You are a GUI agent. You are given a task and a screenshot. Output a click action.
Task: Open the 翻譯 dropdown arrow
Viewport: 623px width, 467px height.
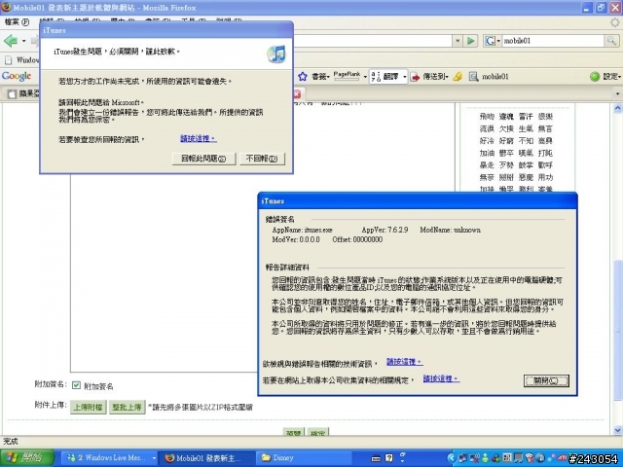coord(404,77)
